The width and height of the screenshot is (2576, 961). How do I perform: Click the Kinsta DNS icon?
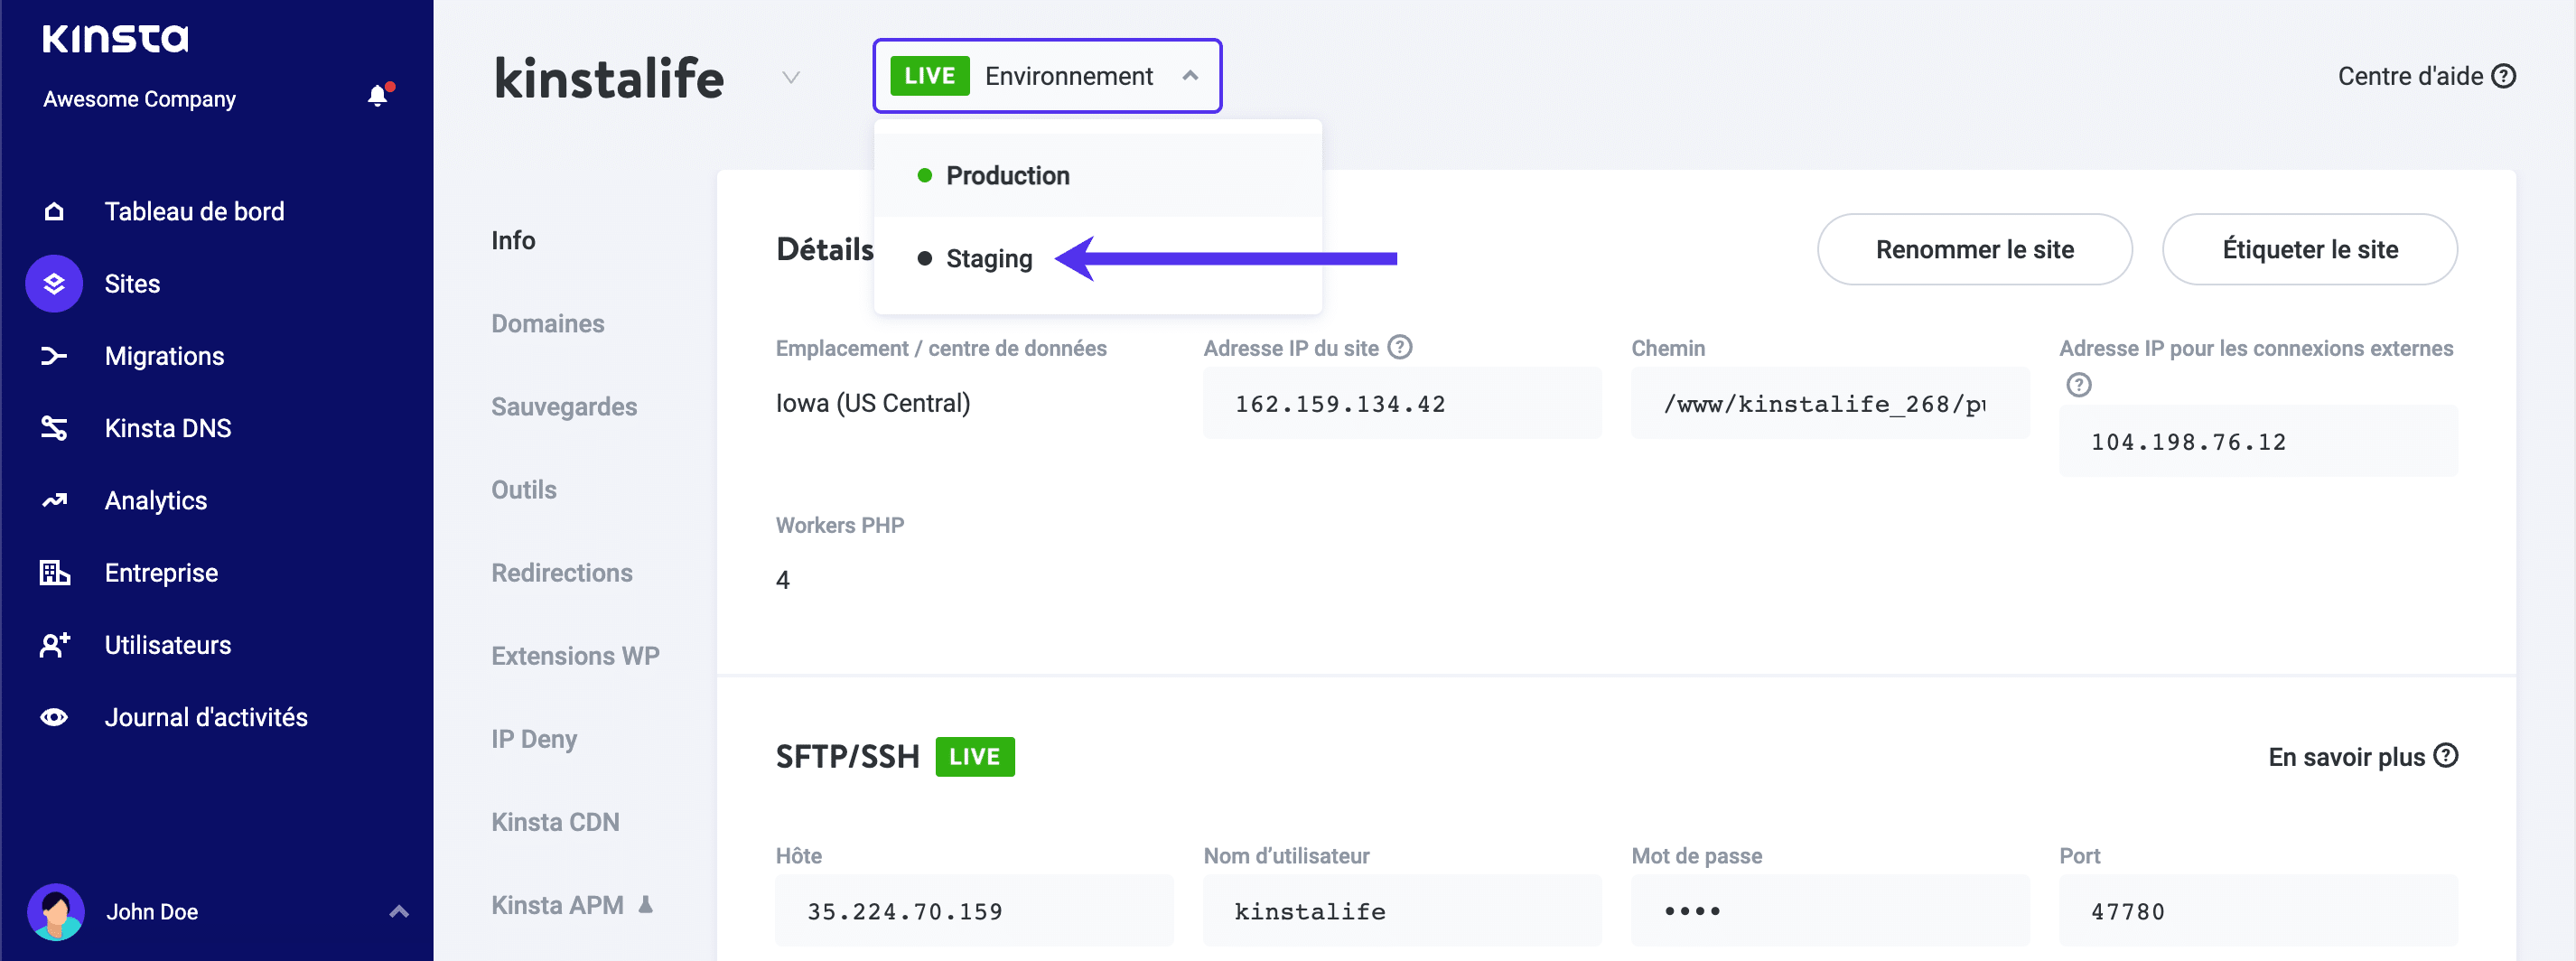pos(54,428)
